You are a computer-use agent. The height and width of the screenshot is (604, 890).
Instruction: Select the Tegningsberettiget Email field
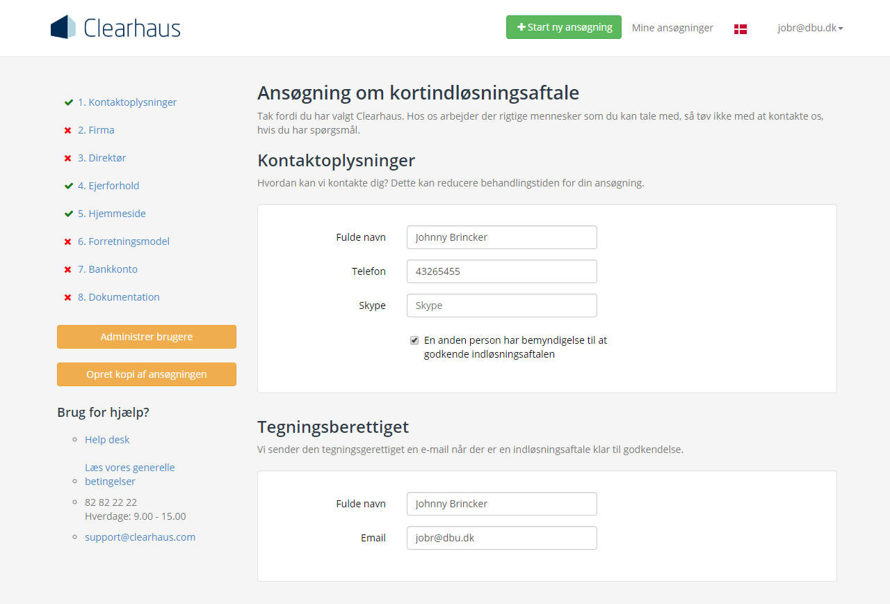501,538
